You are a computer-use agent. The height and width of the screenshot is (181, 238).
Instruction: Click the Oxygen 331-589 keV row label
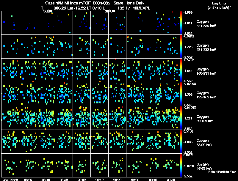click(206, 24)
